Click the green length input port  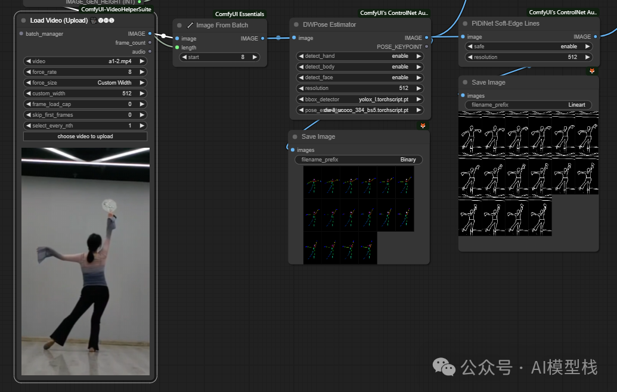177,48
